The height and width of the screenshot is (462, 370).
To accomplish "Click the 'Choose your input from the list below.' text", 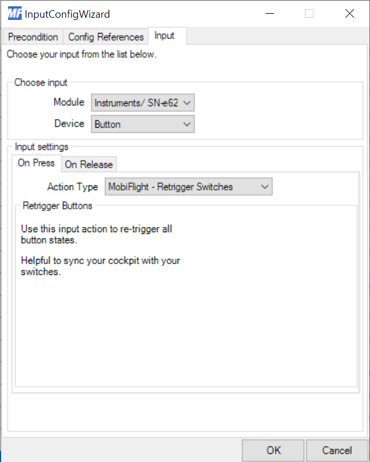I will click(x=82, y=55).
